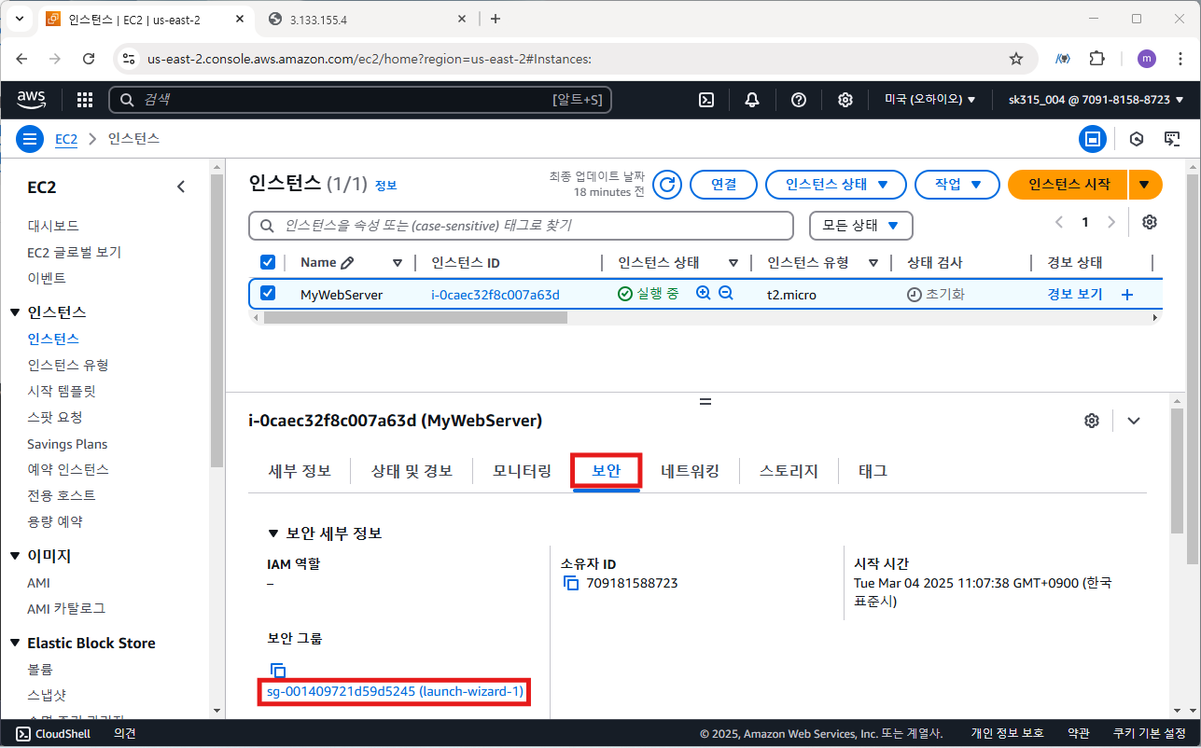Switch to the 스토리지 tab
Viewport: 1201px width, 748px height.
tap(789, 471)
